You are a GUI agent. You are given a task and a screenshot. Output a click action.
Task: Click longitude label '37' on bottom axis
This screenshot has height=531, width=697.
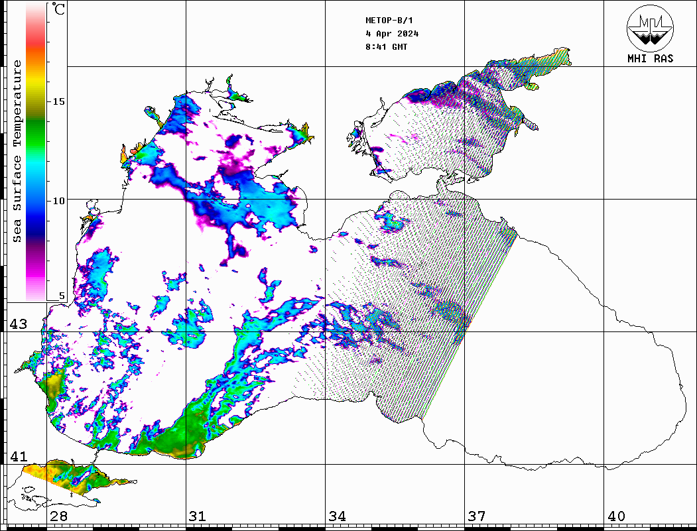[x=477, y=516]
